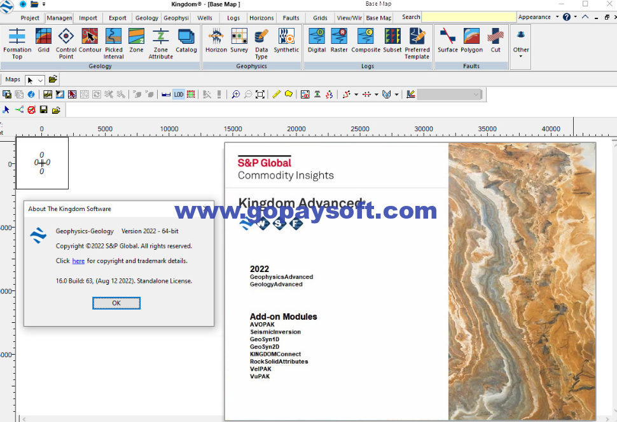Open Preferred Template manager

417,43
